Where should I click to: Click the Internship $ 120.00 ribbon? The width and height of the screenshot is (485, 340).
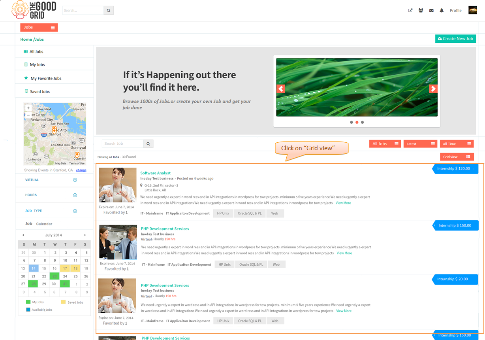coord(455,169)
